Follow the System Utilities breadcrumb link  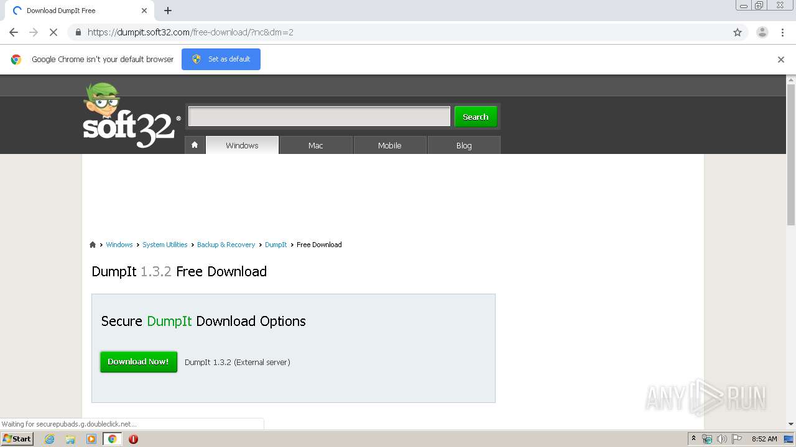tap(165, 245)
